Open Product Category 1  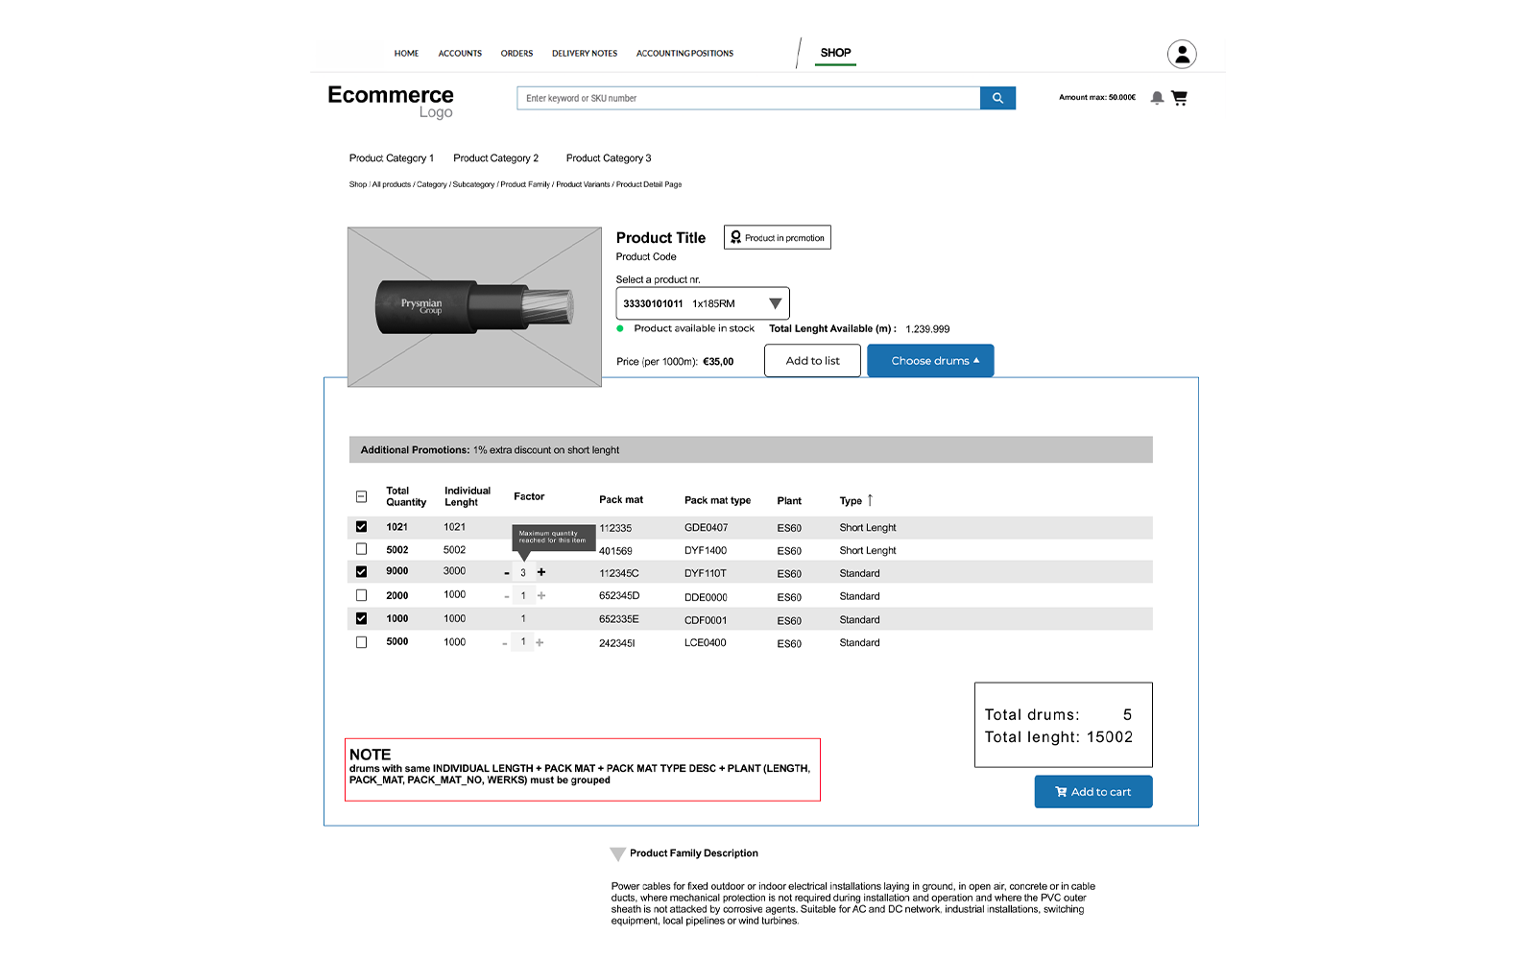(392, 158)
